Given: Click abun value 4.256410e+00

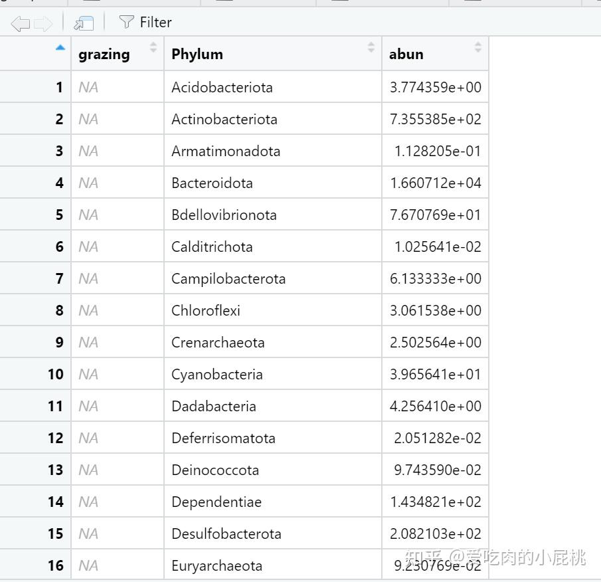Looking at the screenshot, I should (x=436, y=406).
